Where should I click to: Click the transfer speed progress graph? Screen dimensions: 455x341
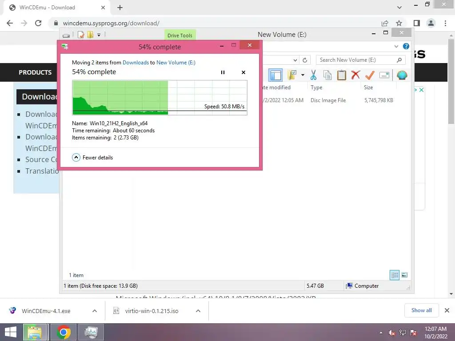coord(160,98)
